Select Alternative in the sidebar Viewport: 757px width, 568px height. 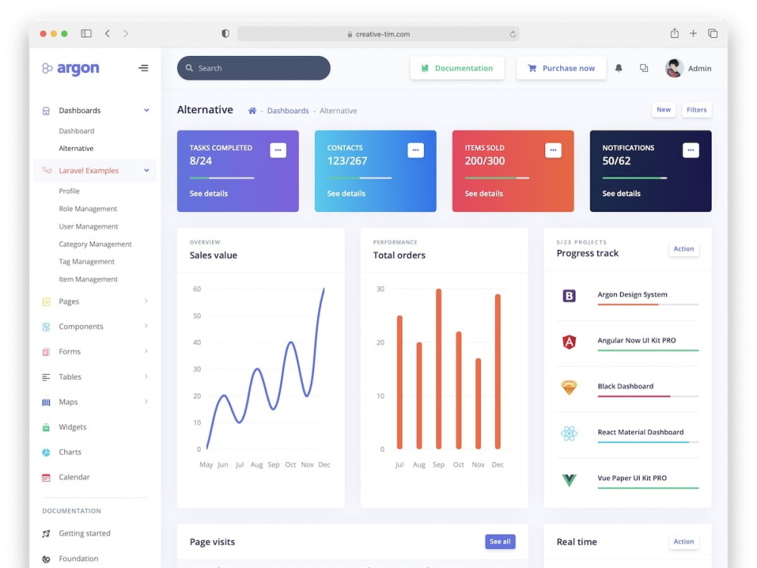pos(76,148)
